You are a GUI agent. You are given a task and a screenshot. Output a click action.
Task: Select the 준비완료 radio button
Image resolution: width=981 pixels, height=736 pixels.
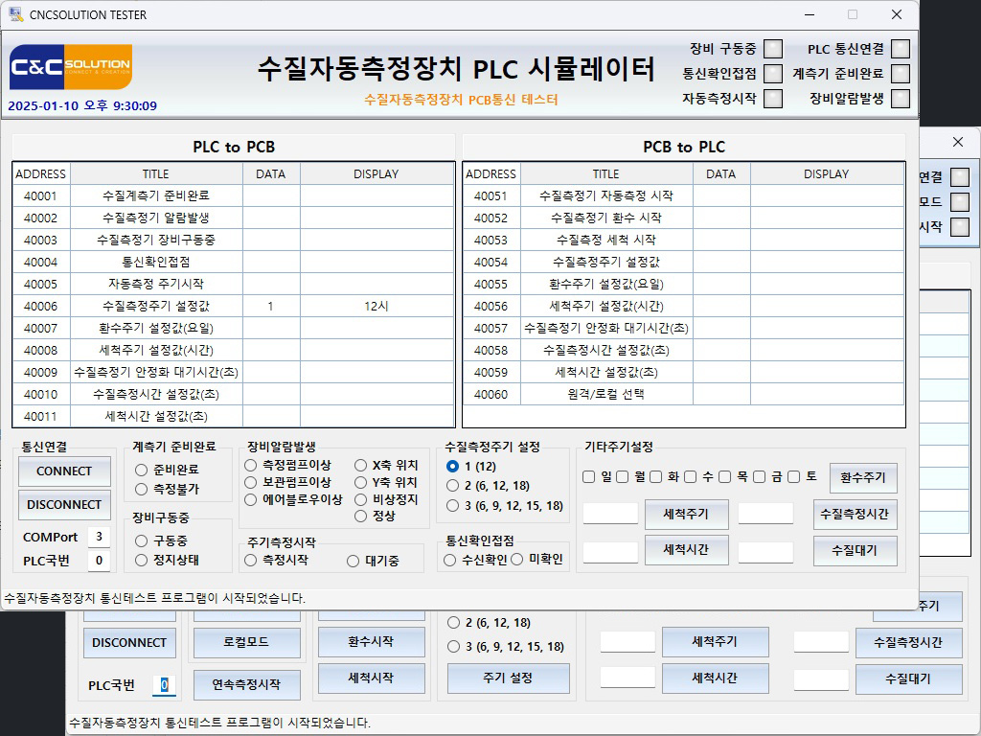coord(142,470)
